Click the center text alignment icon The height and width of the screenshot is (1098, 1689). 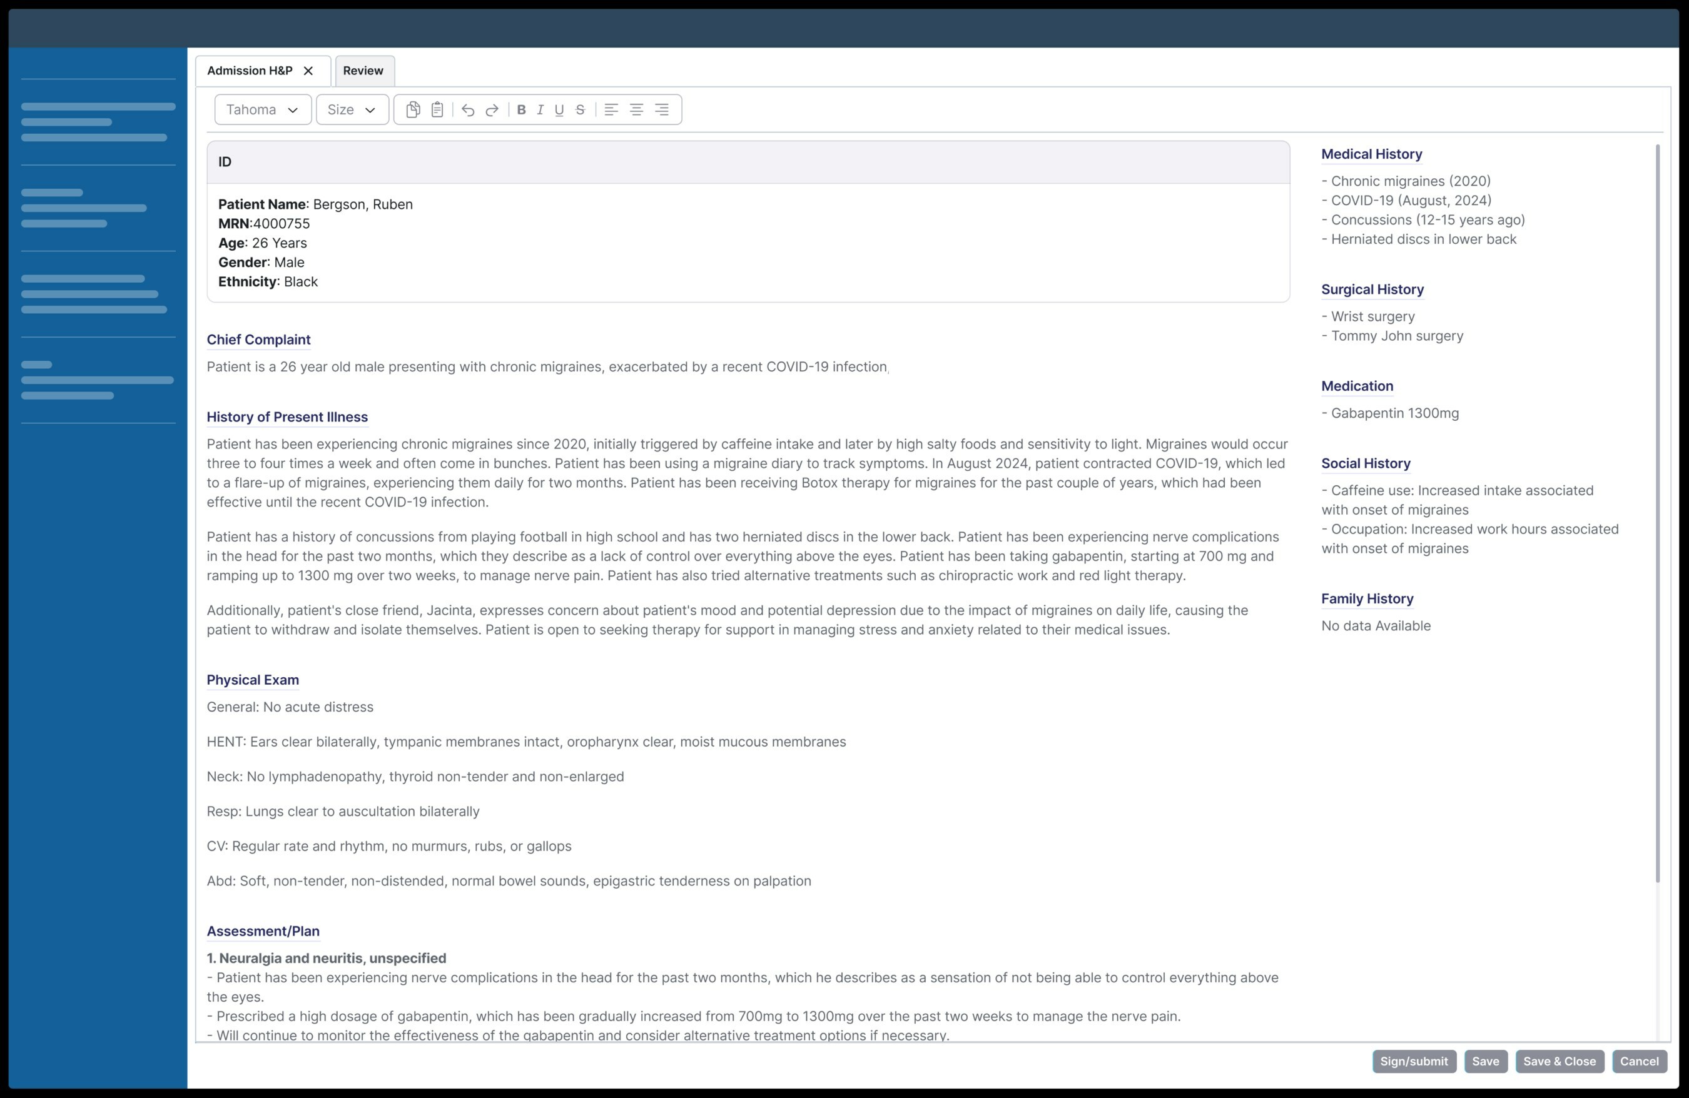[635, 109]
